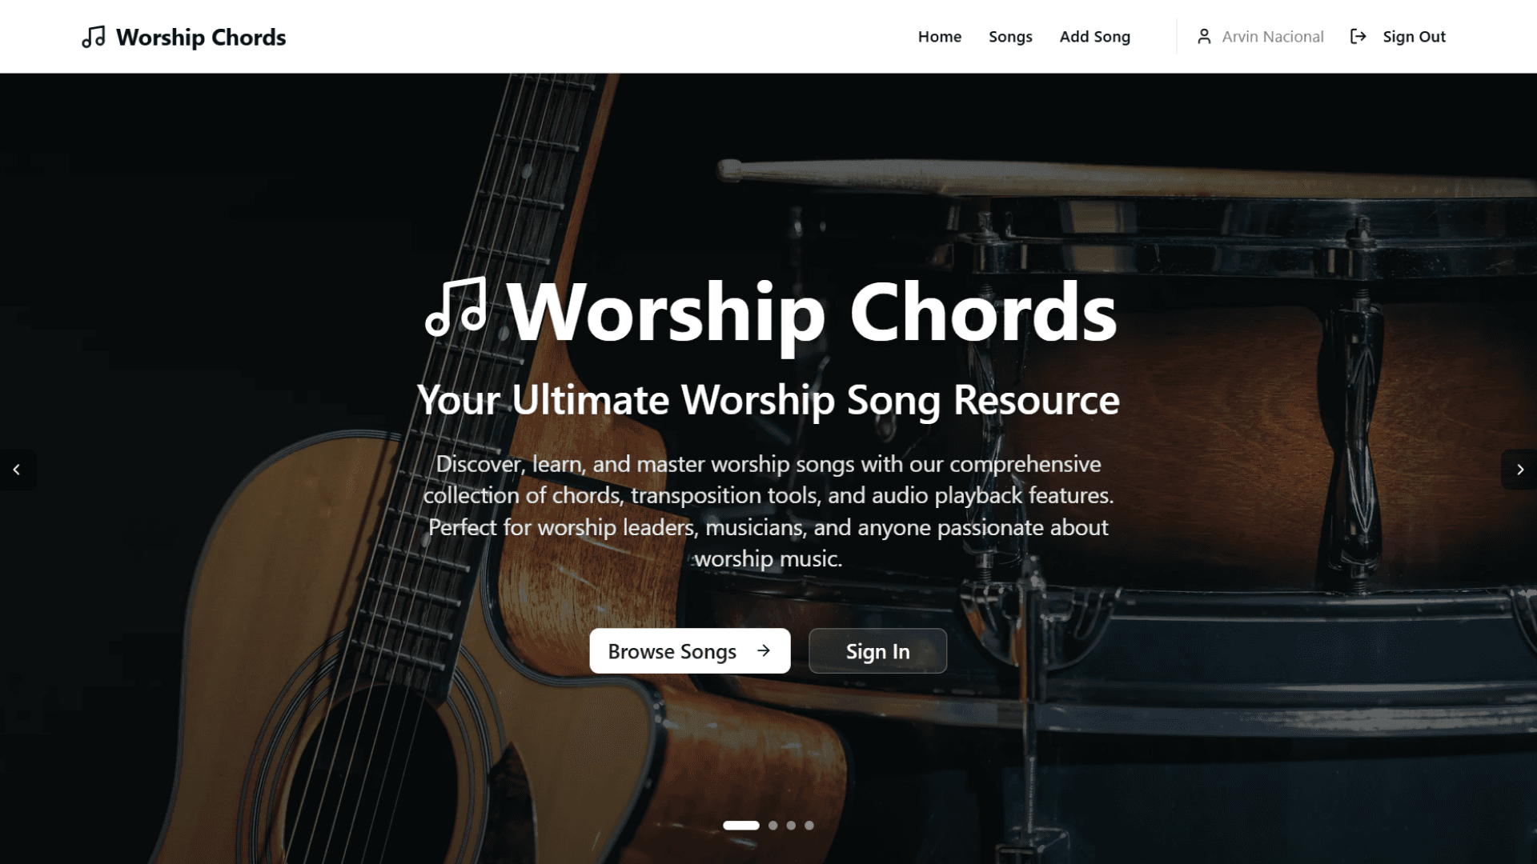
Task: Click the arrow icon inside Browse Songs
Action: click(764, 650)
